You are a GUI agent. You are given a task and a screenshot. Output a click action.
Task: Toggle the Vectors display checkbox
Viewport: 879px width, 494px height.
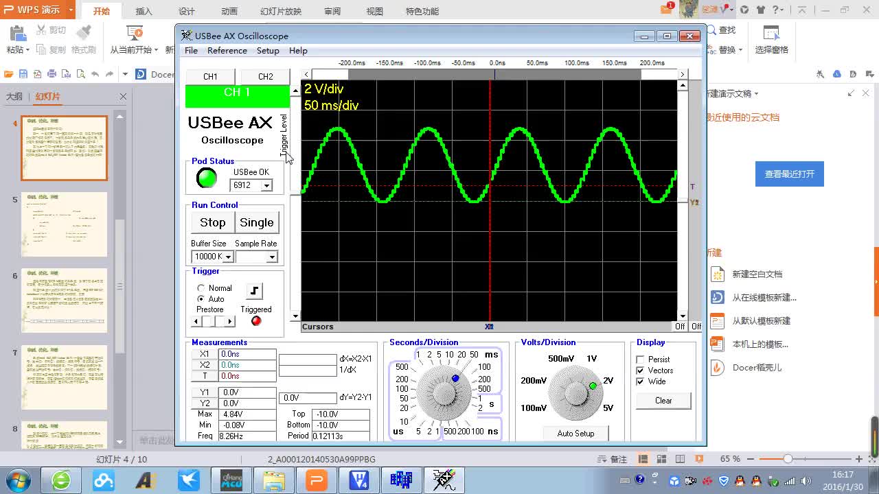(x=640, y=370)
